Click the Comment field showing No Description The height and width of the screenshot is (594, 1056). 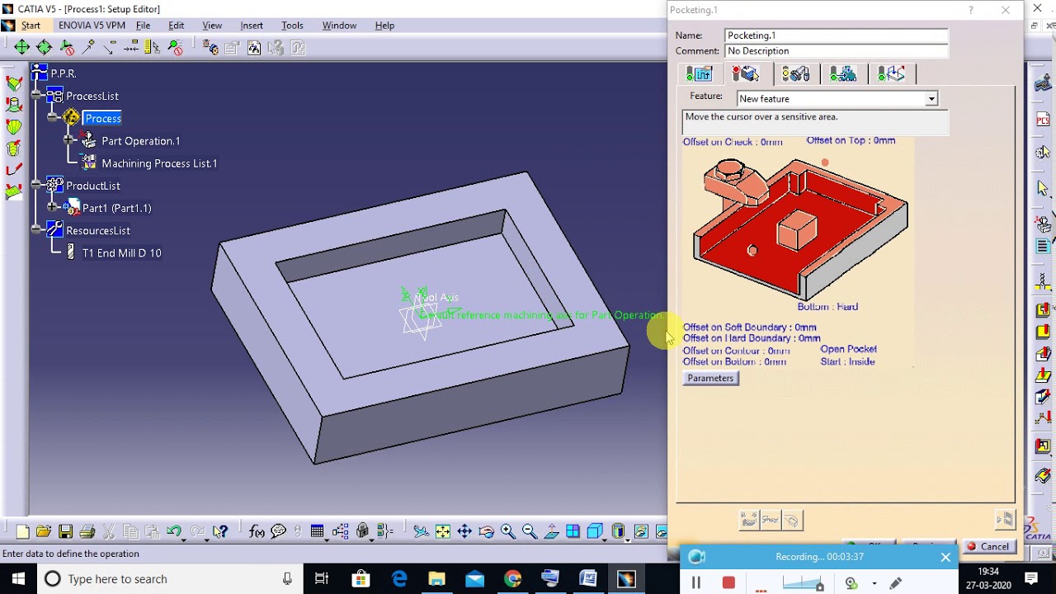click(x=837, y=51)
